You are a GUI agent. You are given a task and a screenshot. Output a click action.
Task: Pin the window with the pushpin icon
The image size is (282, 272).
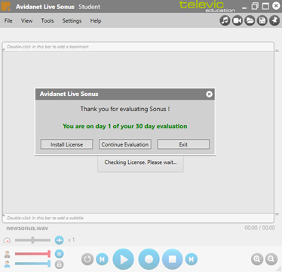(274, 20)
